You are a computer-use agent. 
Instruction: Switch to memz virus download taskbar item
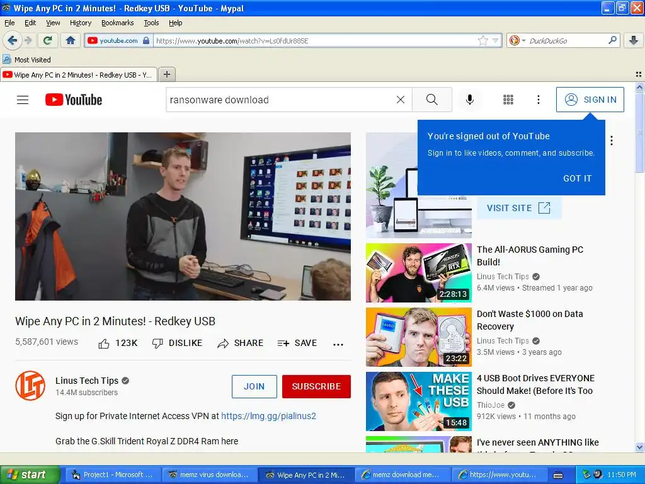[209, 475]
